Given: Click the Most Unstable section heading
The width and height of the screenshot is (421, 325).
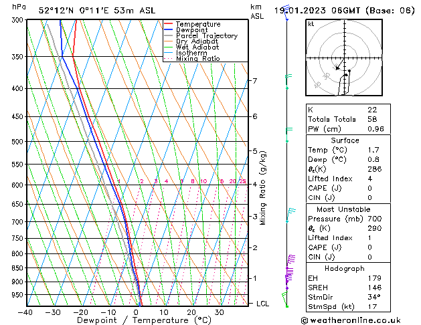Looking at the screenshot, I should 343,209.
